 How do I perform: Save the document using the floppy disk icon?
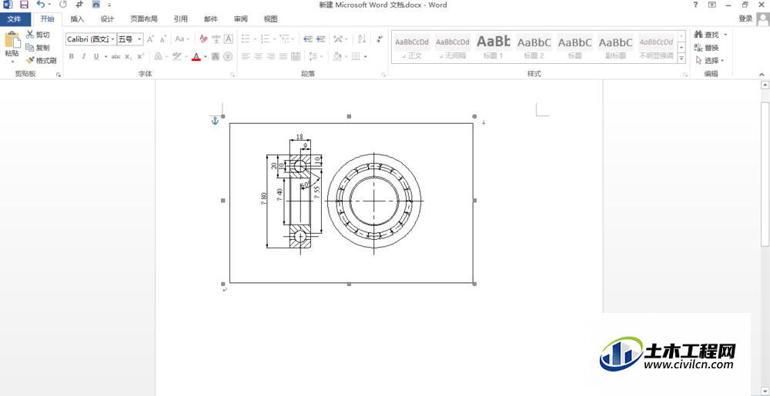(24, 5)
